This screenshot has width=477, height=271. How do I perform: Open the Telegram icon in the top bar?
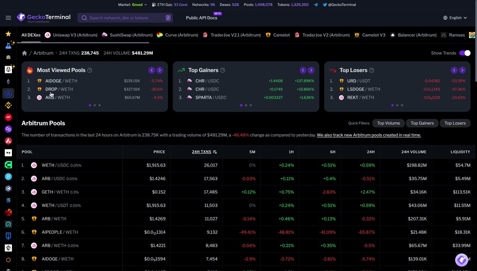pyautogui.click(x=316, y=5)
